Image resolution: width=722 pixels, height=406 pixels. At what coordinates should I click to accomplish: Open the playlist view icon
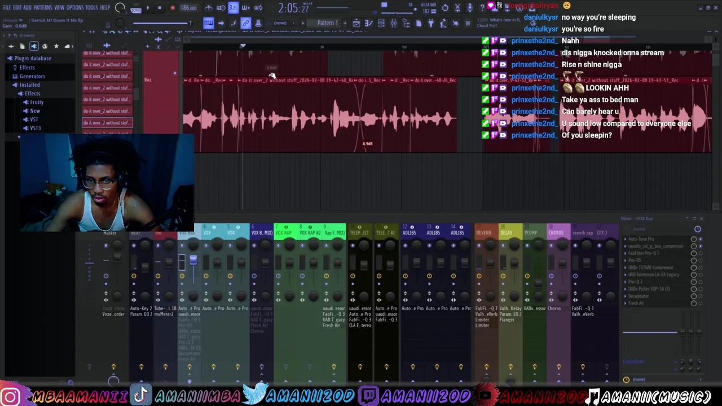pyautogui.click(x=356, y=23)
